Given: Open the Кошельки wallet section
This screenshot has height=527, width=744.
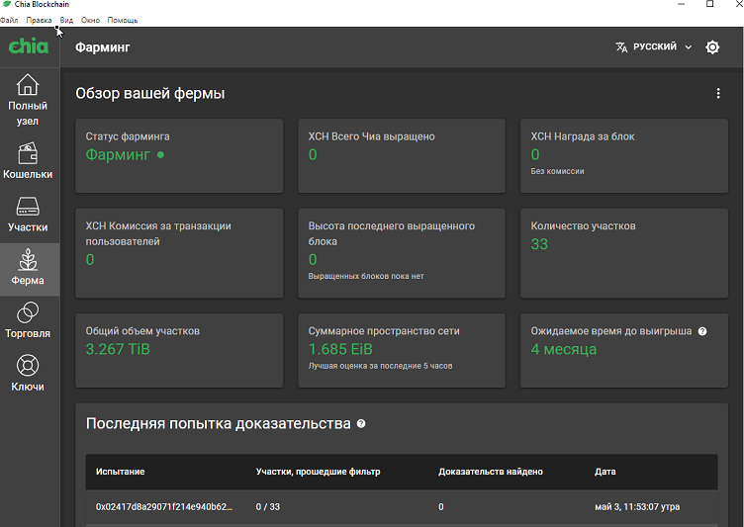Looking at the screenshot, I should coord(28,160).
